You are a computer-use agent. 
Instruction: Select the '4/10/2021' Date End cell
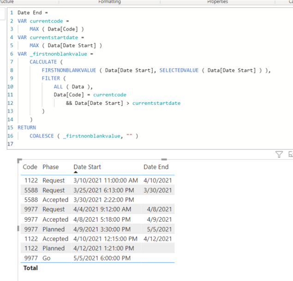157,180
